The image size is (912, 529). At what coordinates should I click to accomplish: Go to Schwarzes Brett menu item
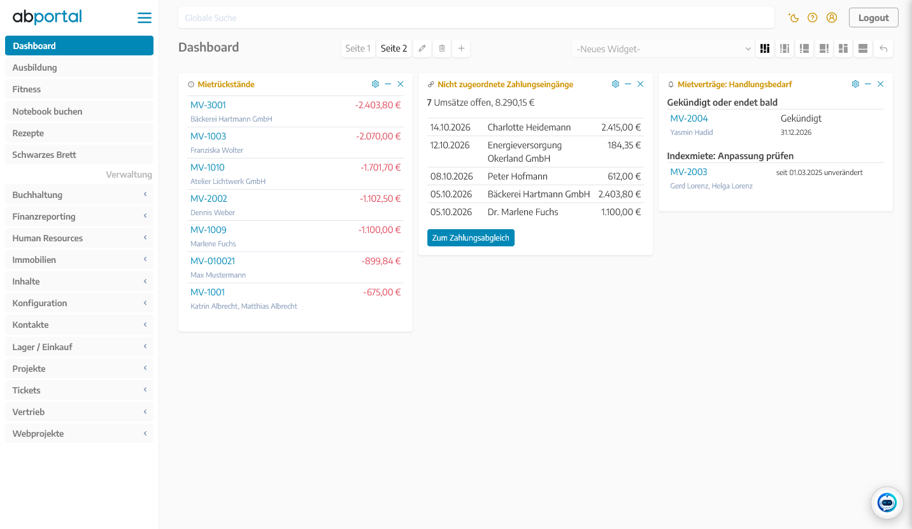coord(79,155)
